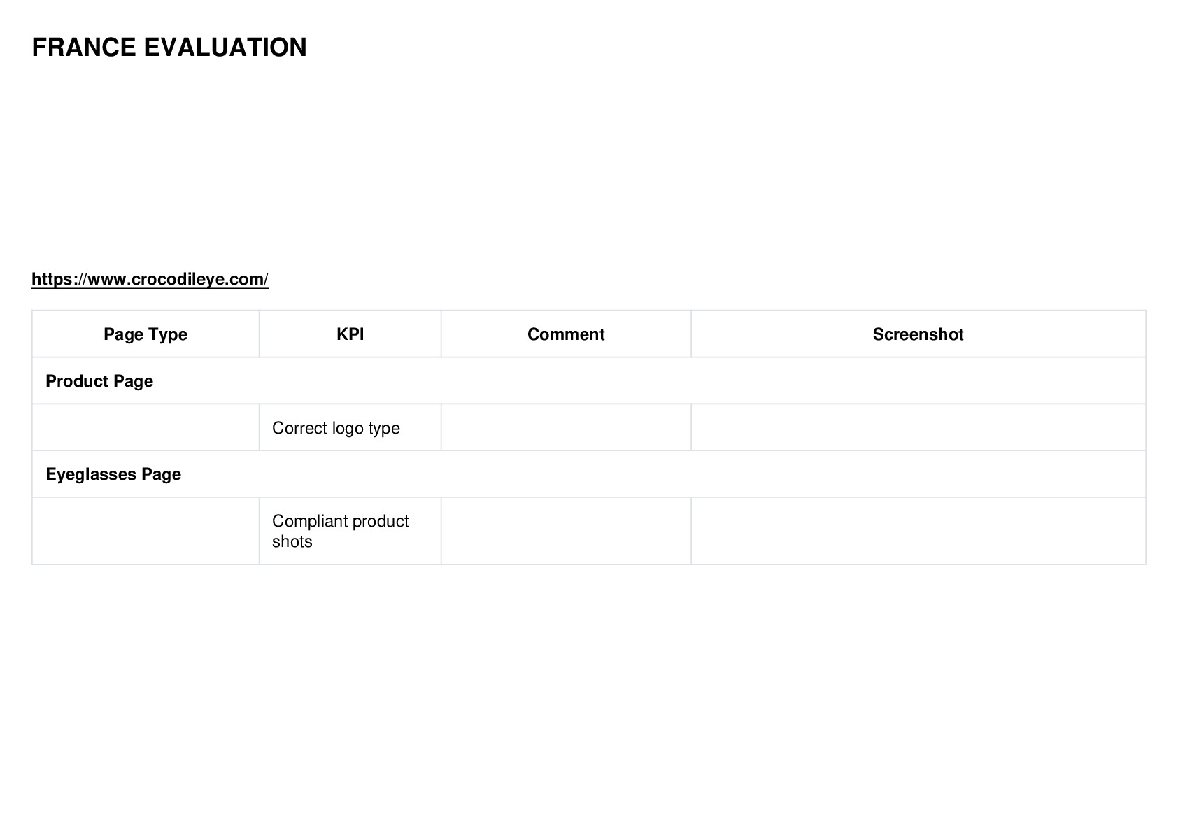Click empty Screenshot cell in Compliant product shots row

(918, 531)
